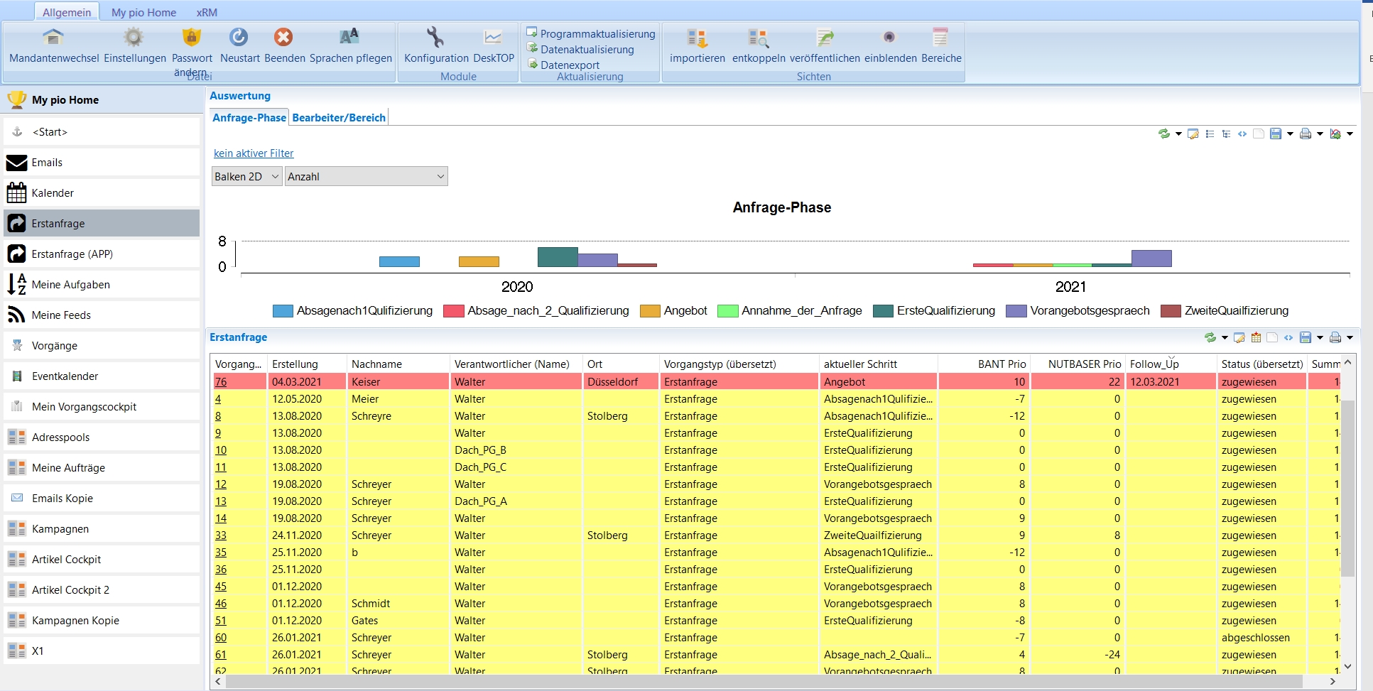1373x691 pixels.
Task: Click the veröffentlichen icon in Sichten
Action: click(824, 38)
